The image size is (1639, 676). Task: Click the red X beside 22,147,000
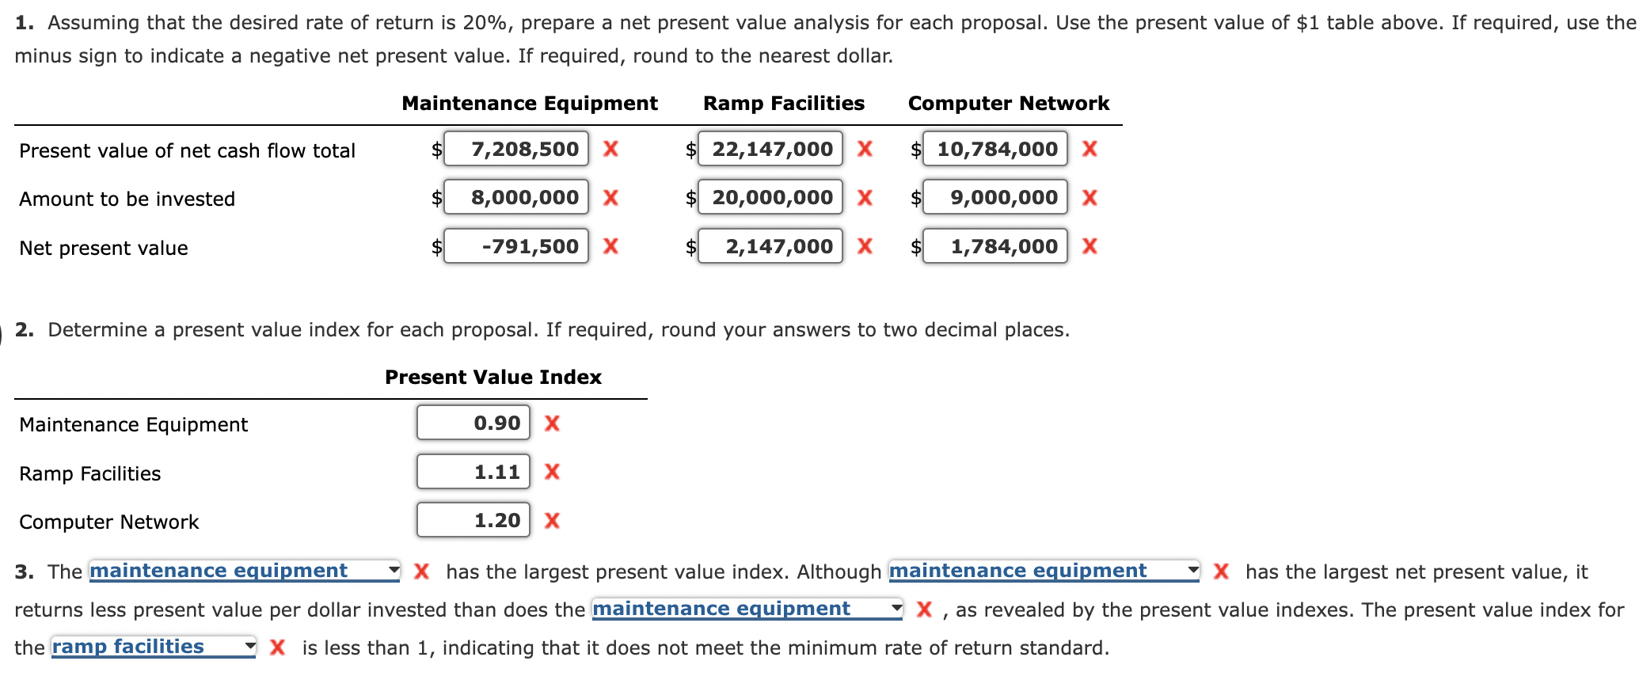click(865, 149)
